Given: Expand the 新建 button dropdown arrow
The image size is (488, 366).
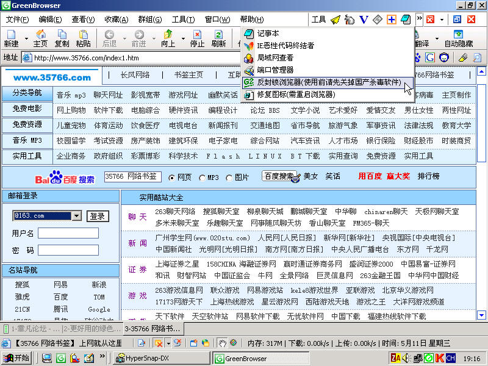Looking at the screenshot, I should [x=26, y=38].
